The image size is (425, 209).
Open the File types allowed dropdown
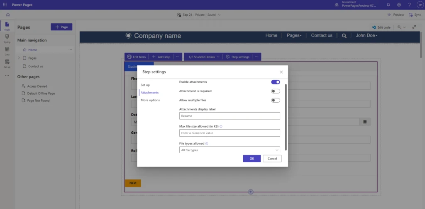coord(230,150)
